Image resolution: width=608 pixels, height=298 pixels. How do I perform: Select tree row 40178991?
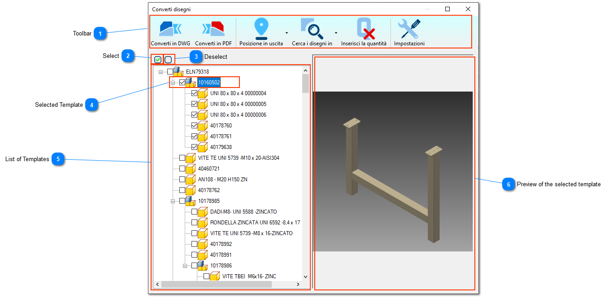pos(221,255)
